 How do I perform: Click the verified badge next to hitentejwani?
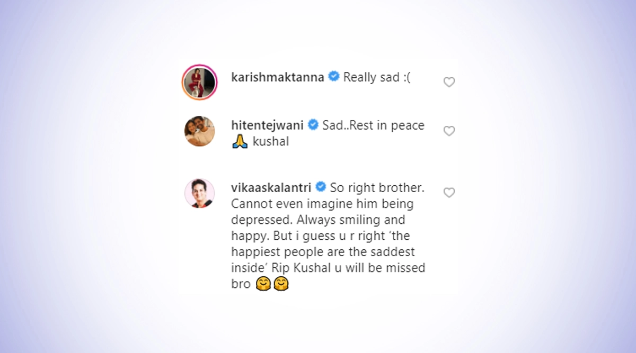coord(313,125)
